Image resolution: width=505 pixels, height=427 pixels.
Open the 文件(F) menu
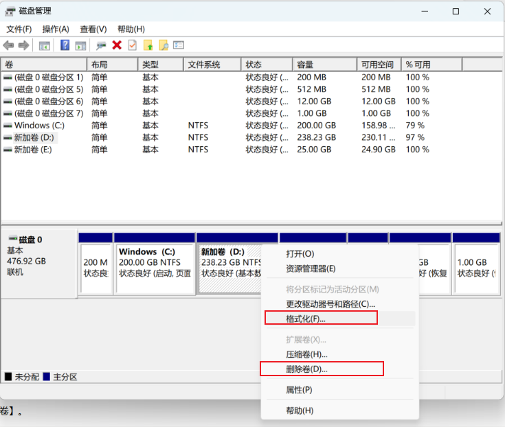(x=19, y=30)
